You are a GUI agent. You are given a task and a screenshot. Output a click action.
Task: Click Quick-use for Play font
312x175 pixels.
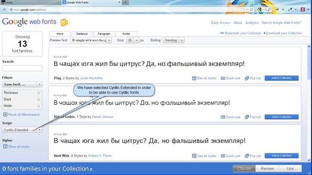click(231, 78)
